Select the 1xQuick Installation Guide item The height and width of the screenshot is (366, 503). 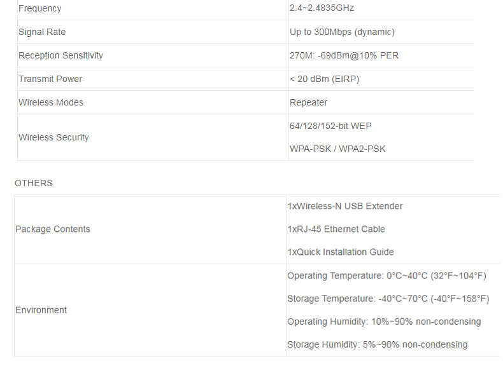(341, 252)
